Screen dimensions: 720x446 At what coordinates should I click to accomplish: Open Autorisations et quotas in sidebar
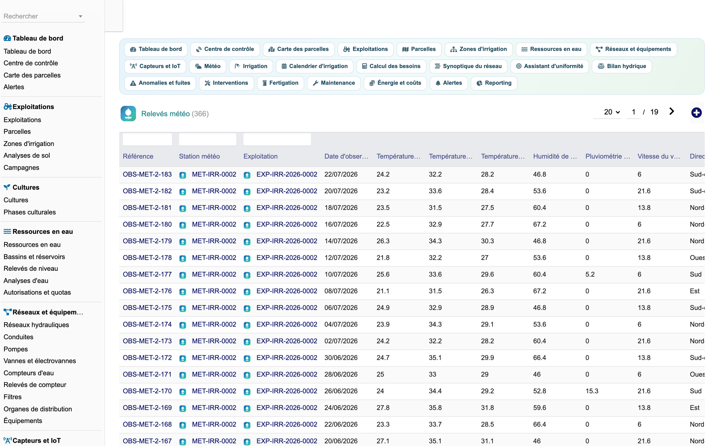click(37, 292)
